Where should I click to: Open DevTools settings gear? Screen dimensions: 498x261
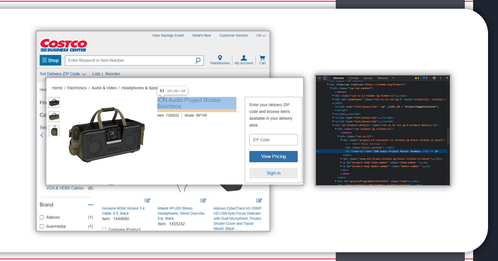click(x=435, y=78)
